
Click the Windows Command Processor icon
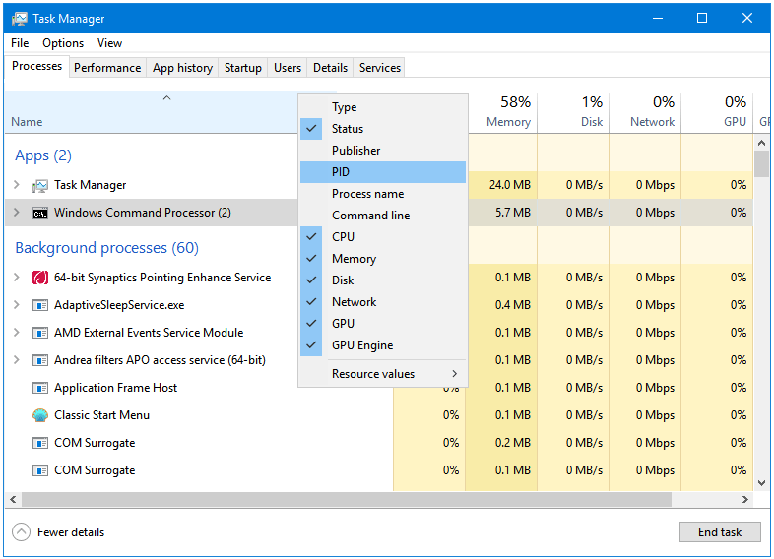pyautogui.click(x=40, y=214)
